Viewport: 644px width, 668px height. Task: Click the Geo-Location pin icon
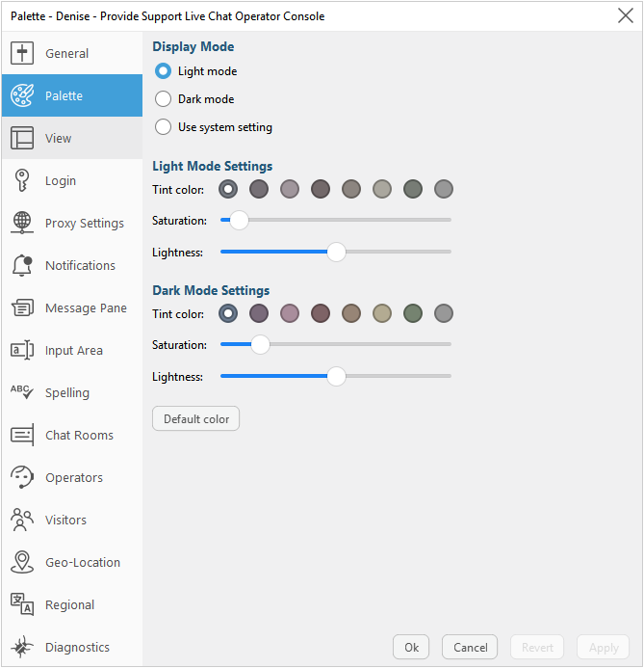tap(22, 562)
